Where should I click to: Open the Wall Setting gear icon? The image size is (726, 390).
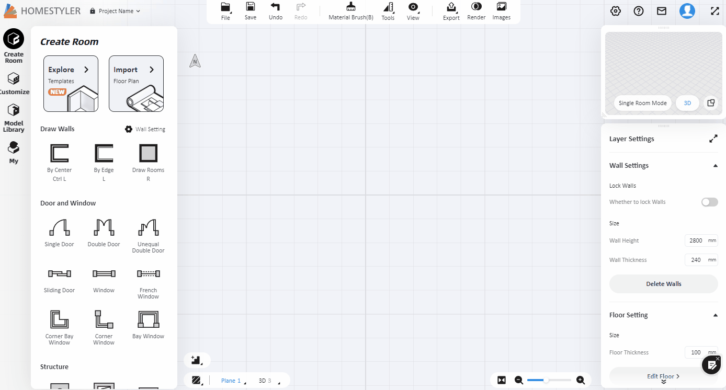pyautogui.click(x=129, y=129)
